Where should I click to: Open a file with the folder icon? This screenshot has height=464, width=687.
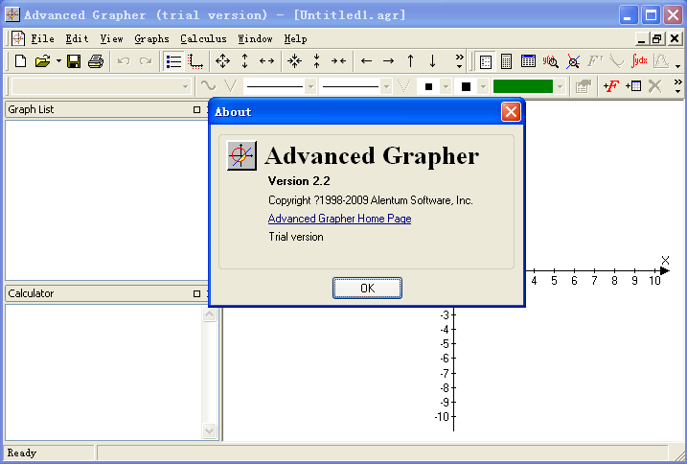tap(43, 61)
